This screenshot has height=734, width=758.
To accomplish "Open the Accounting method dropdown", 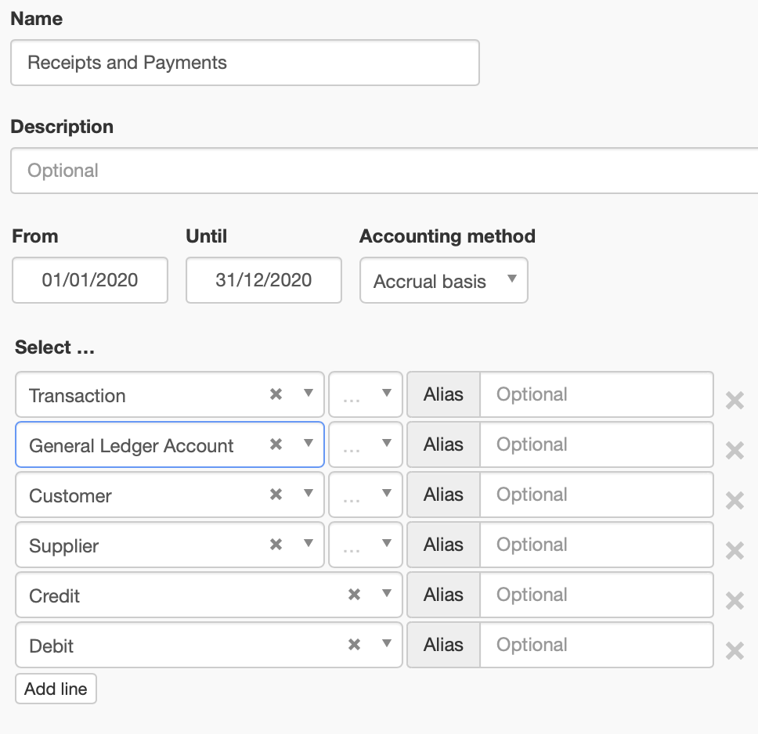I will [x=443, y=281].
